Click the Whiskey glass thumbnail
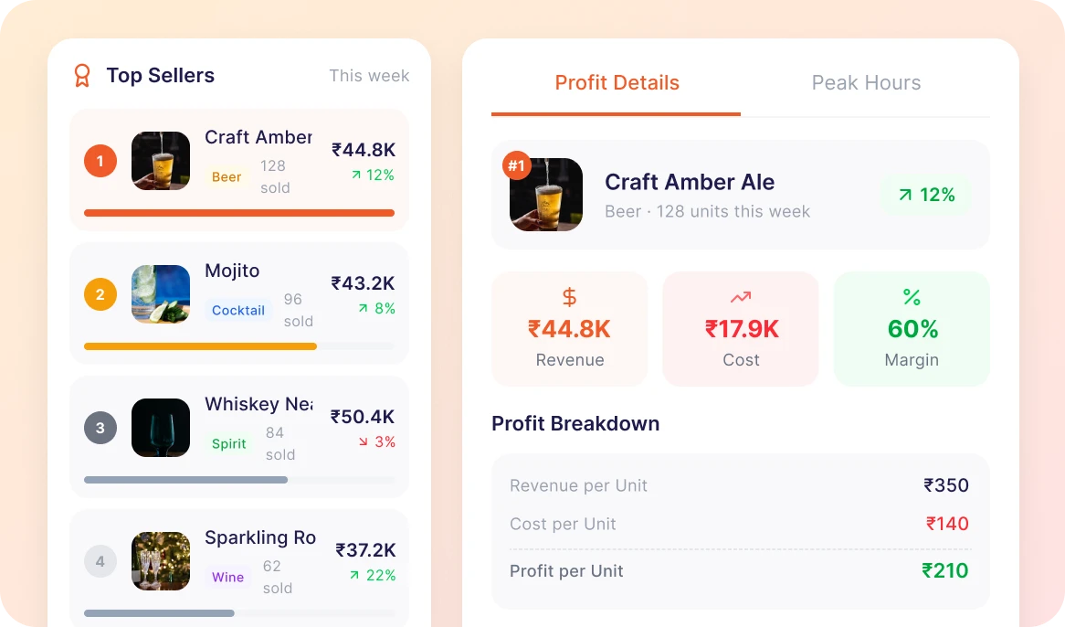 pos(161,428)
